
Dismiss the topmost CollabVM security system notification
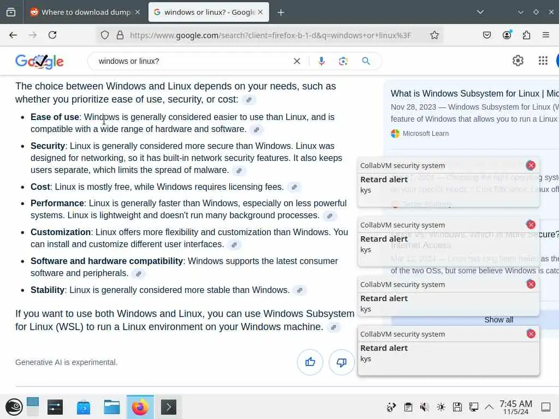[x=531, y=165]
